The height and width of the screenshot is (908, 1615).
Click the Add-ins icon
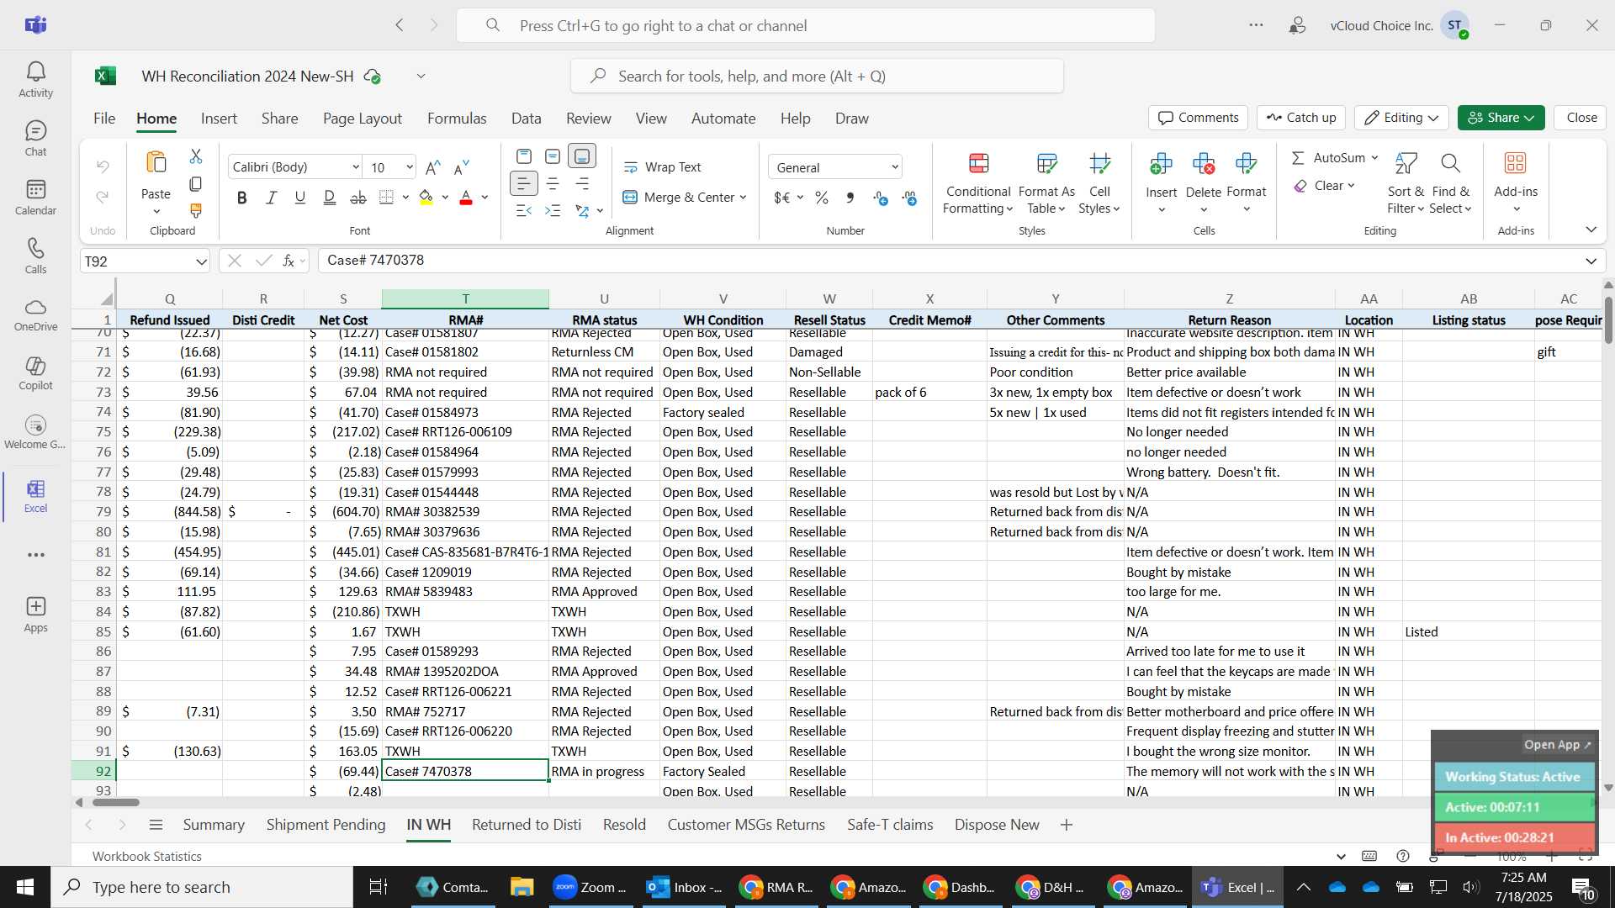[x=1516, y=163]
